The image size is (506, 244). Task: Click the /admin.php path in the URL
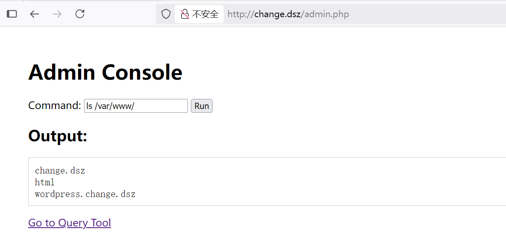click(325, 14)
